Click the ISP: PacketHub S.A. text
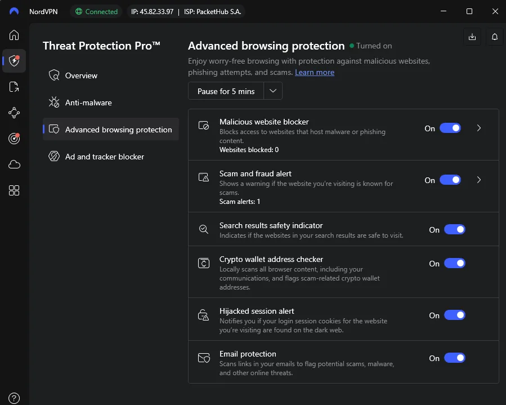Image resolution: width=506 pixels, height=405 pixels. click(212, 12)
